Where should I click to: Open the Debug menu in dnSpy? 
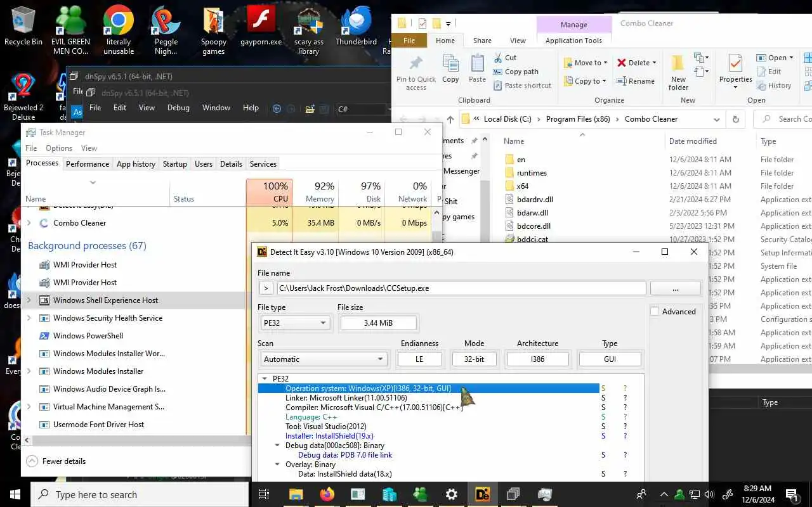coord(178,108)
